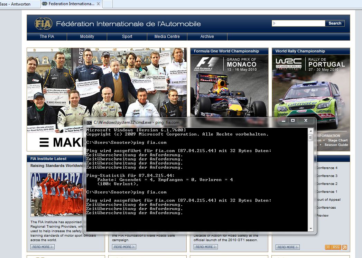362x258 pixels.
Task: Open the Archive menu
Action: (x=207, y=37)
